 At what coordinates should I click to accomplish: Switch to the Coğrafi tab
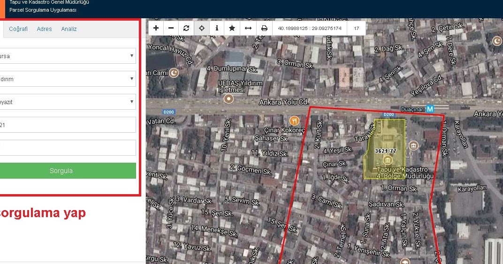click(18, 29)
